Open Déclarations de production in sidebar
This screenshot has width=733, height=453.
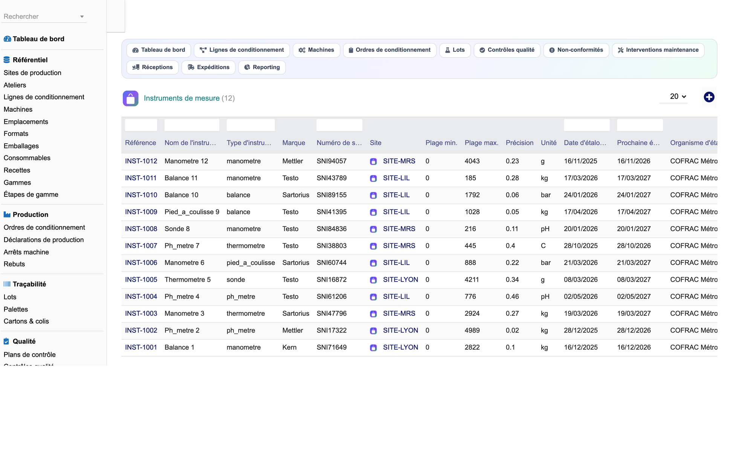coord(44,240)
